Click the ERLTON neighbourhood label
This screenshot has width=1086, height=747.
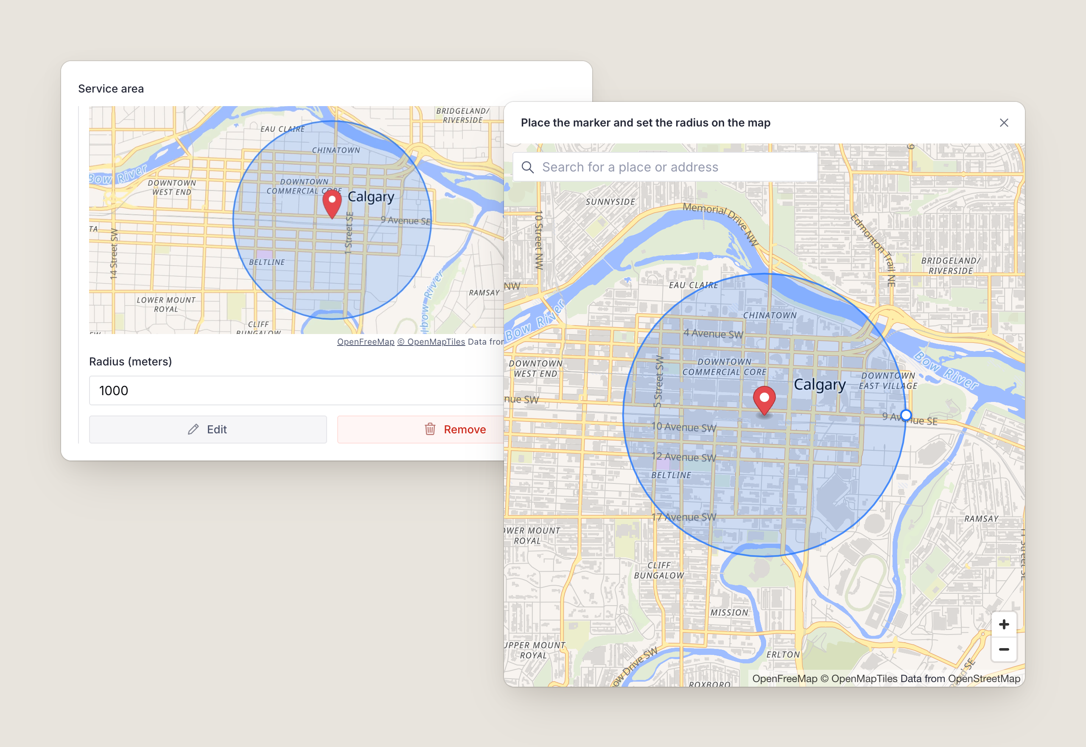pos(783,655)
